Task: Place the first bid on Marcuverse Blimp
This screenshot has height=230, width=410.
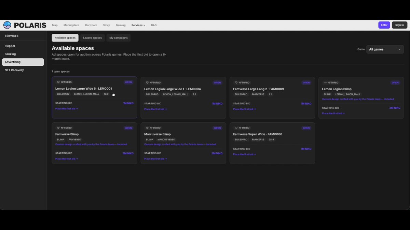Action: 155,159
